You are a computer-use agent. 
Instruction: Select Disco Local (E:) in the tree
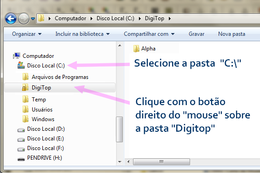point(46,139)
